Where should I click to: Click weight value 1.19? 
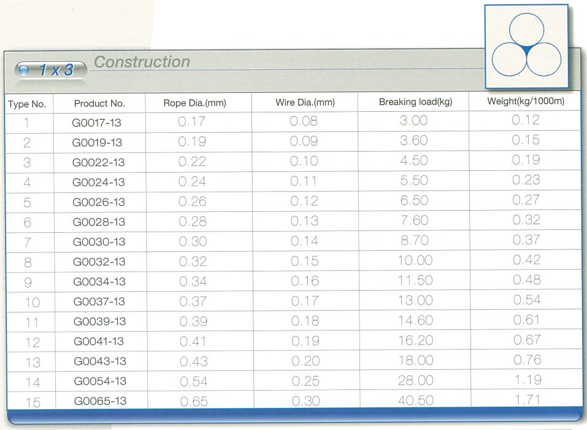click(x=528, y=380)
